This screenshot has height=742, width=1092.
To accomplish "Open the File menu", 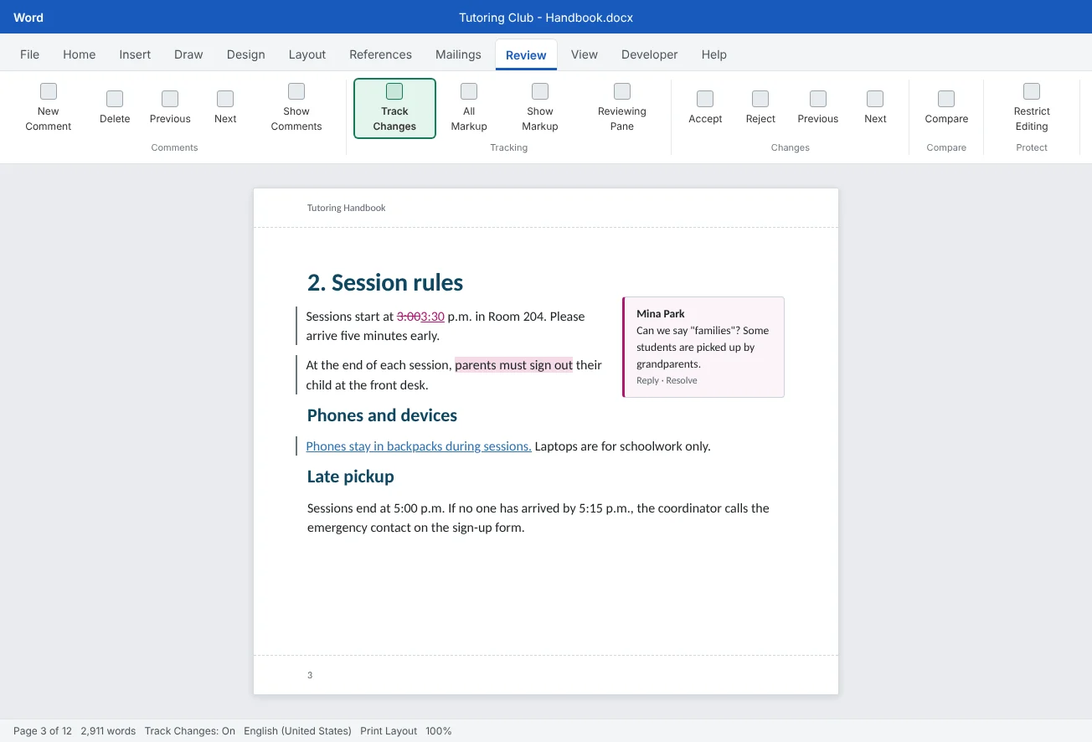I will 29,54.
